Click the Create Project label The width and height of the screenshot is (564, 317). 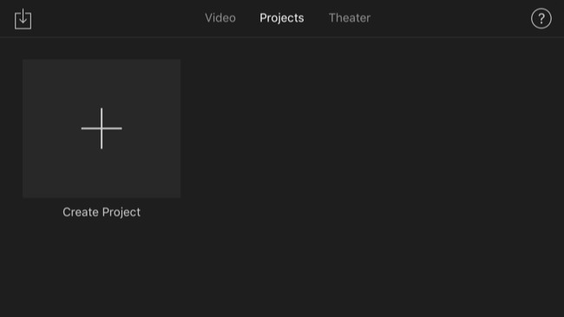(x=102, y=212)
